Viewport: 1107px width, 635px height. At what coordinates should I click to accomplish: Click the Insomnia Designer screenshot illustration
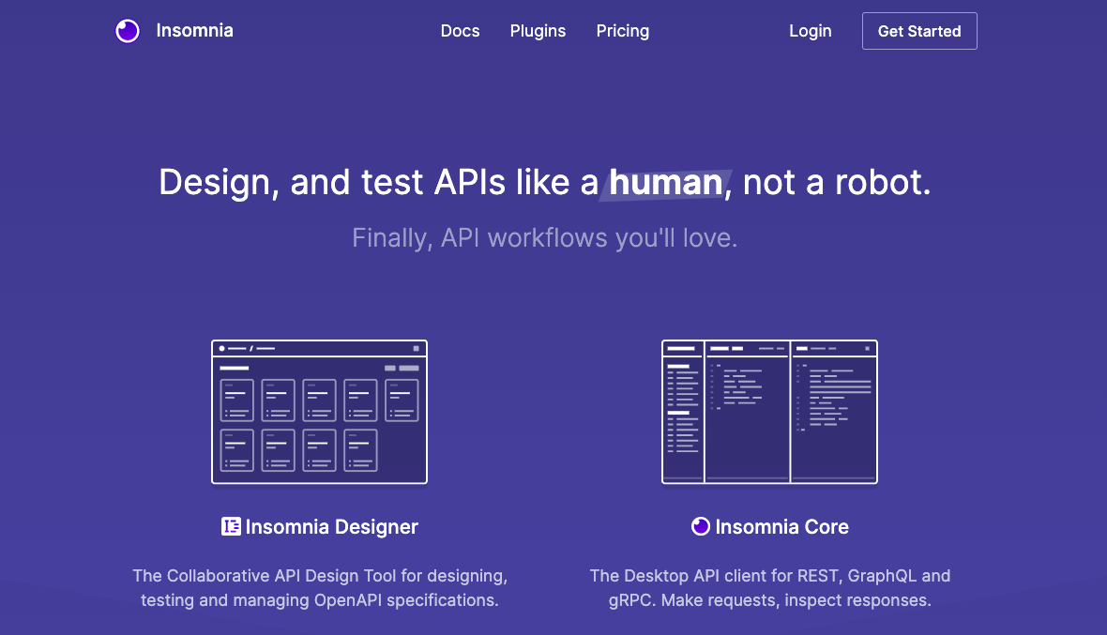coord(319,412)
